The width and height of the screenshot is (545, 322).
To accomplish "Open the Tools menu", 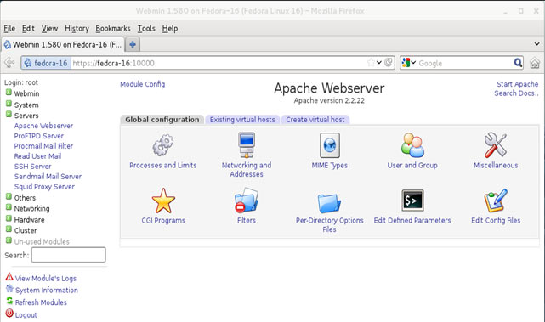I will tap(146, 29).
